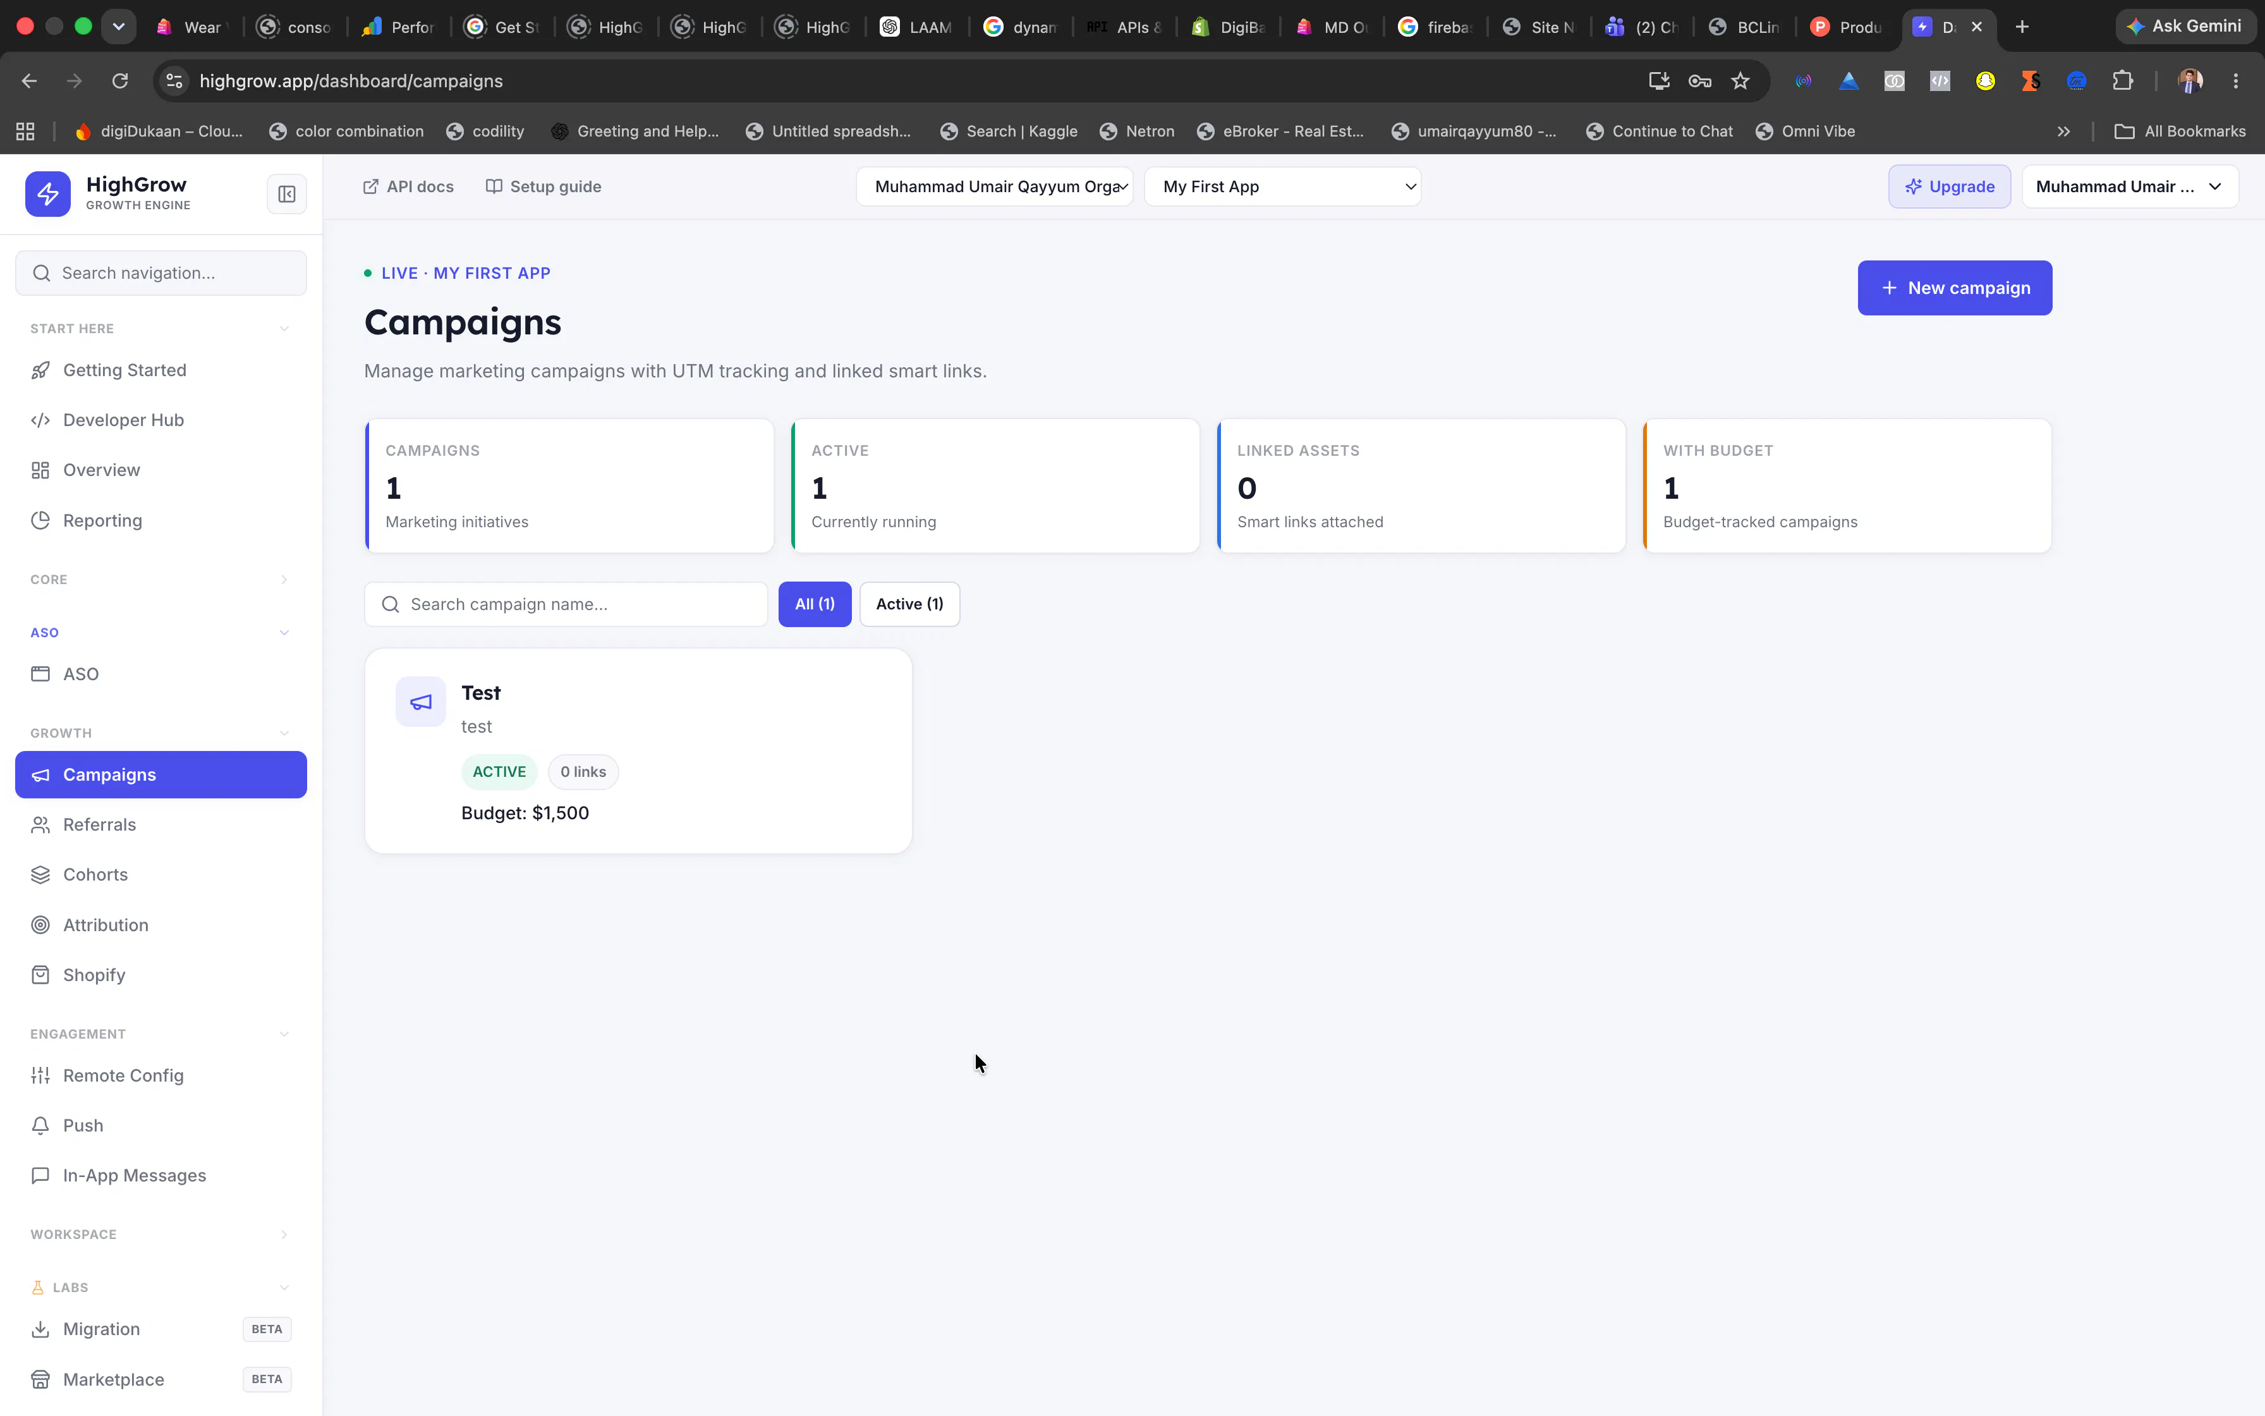Click the Ask Gemini button

pos(2185,26)
